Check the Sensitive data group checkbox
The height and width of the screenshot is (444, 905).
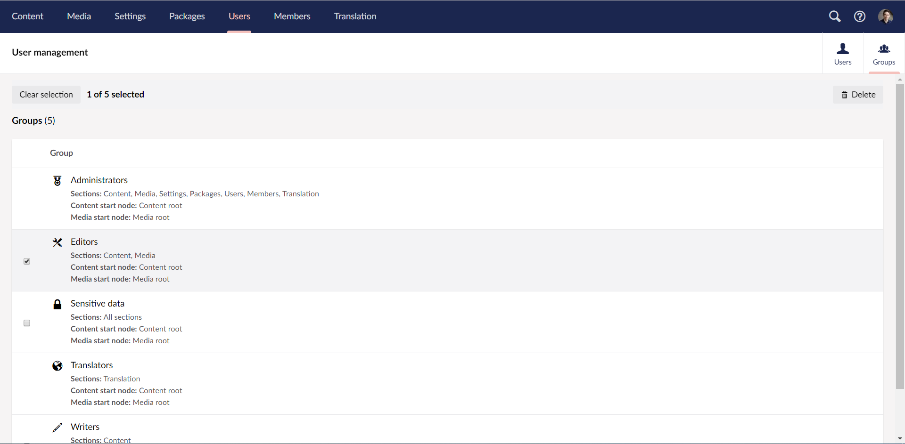pyautogui.click(x=26, y=323)
